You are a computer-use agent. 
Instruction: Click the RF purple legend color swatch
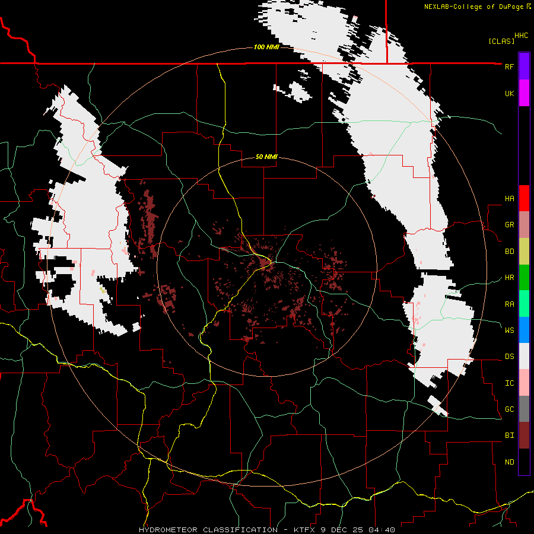coord(524,66)
